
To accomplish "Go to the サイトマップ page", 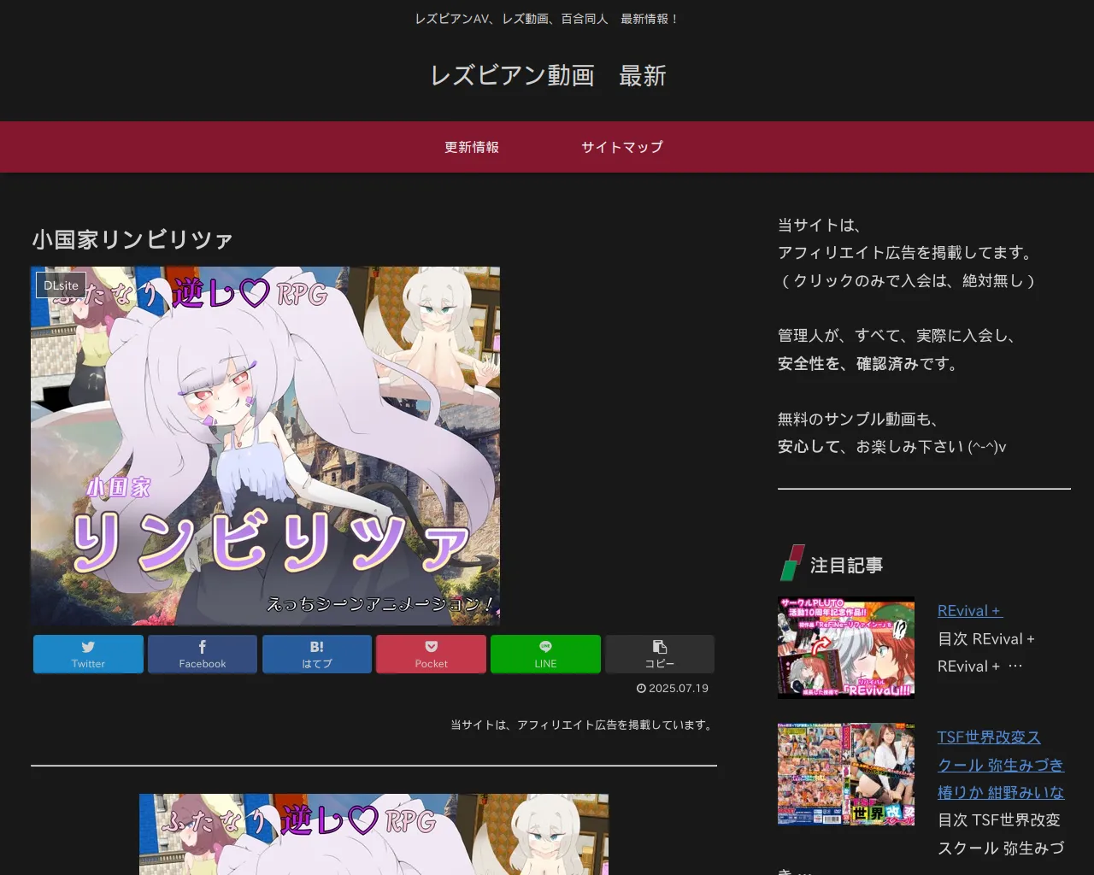I will click(622, 147).
